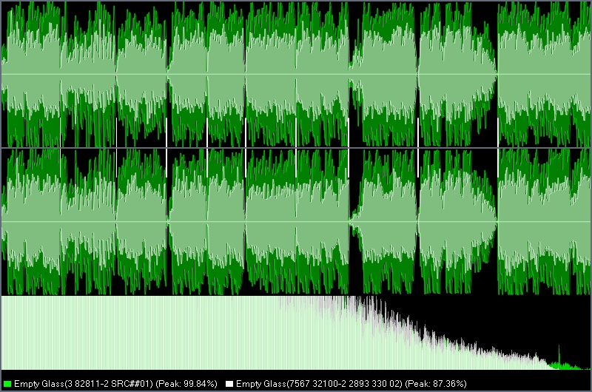Screen dimensions: 592x392
Task: Click the tapered fade-in tip in lower waveform
Action: pos(352,219)
